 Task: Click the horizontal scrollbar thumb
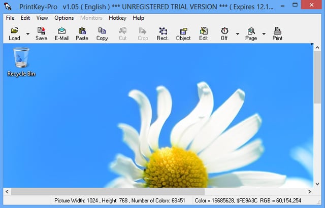[x=108, y=191]
